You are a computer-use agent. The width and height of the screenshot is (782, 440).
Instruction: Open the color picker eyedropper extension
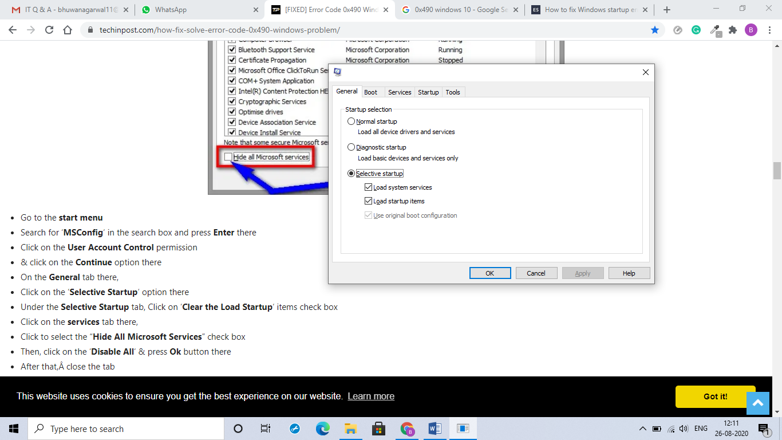click(715, 30)
